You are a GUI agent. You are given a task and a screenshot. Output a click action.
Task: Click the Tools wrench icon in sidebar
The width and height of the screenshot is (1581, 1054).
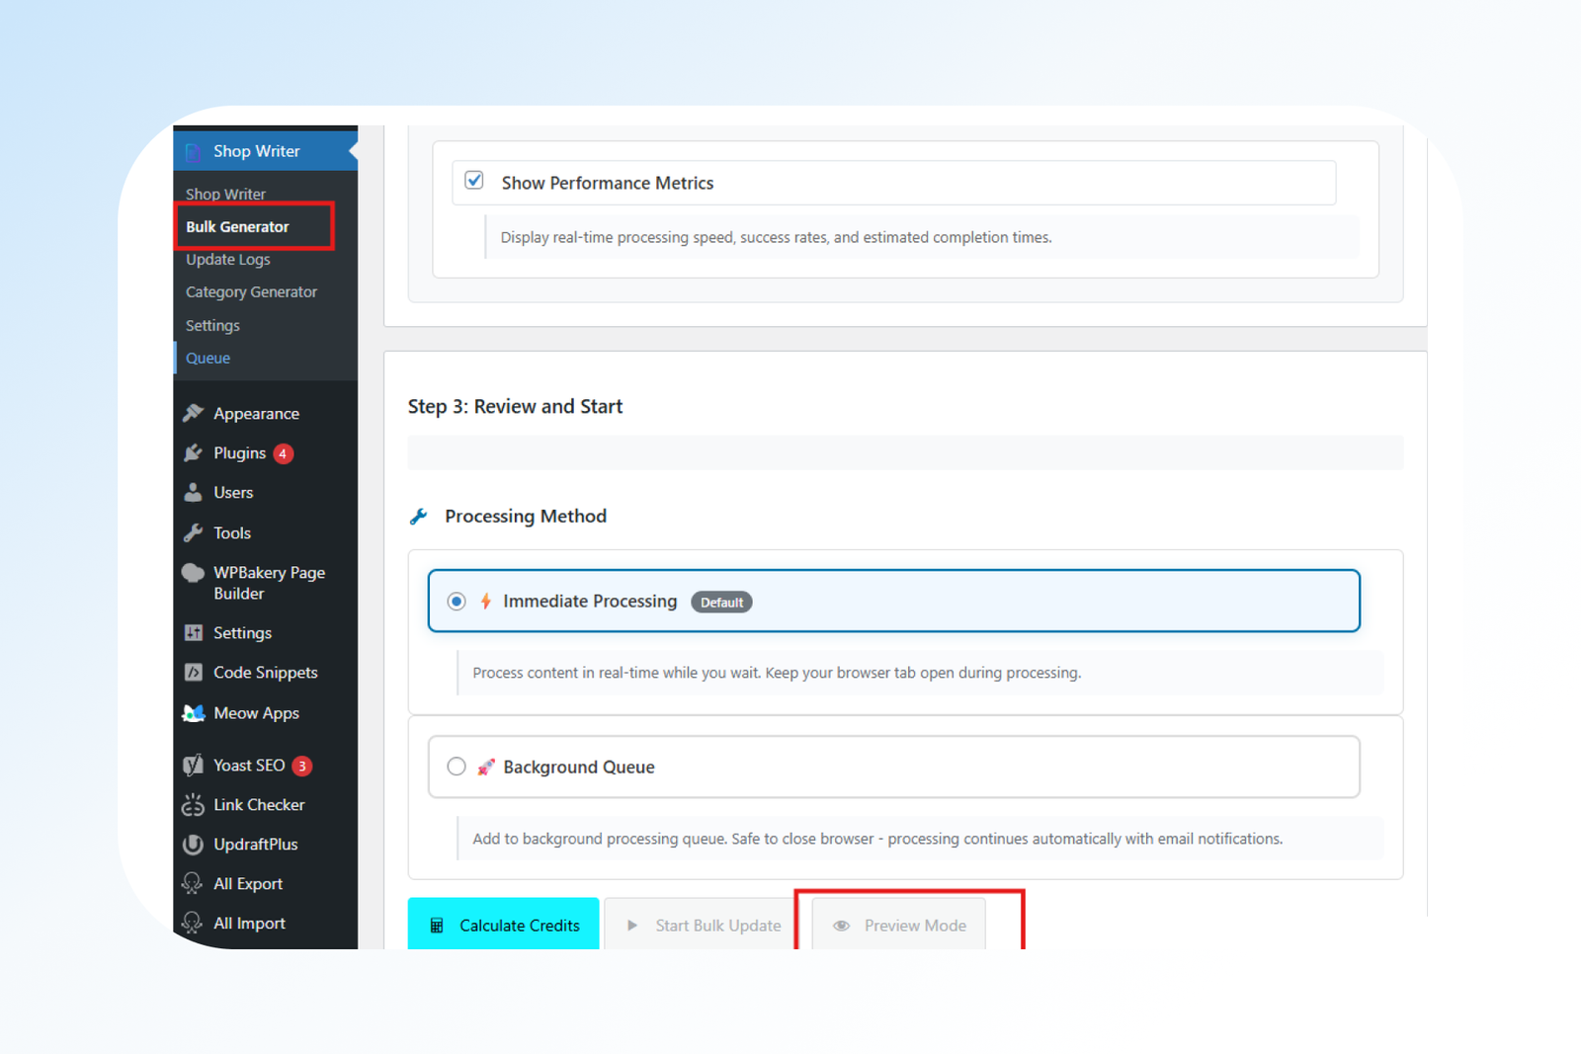193,533
